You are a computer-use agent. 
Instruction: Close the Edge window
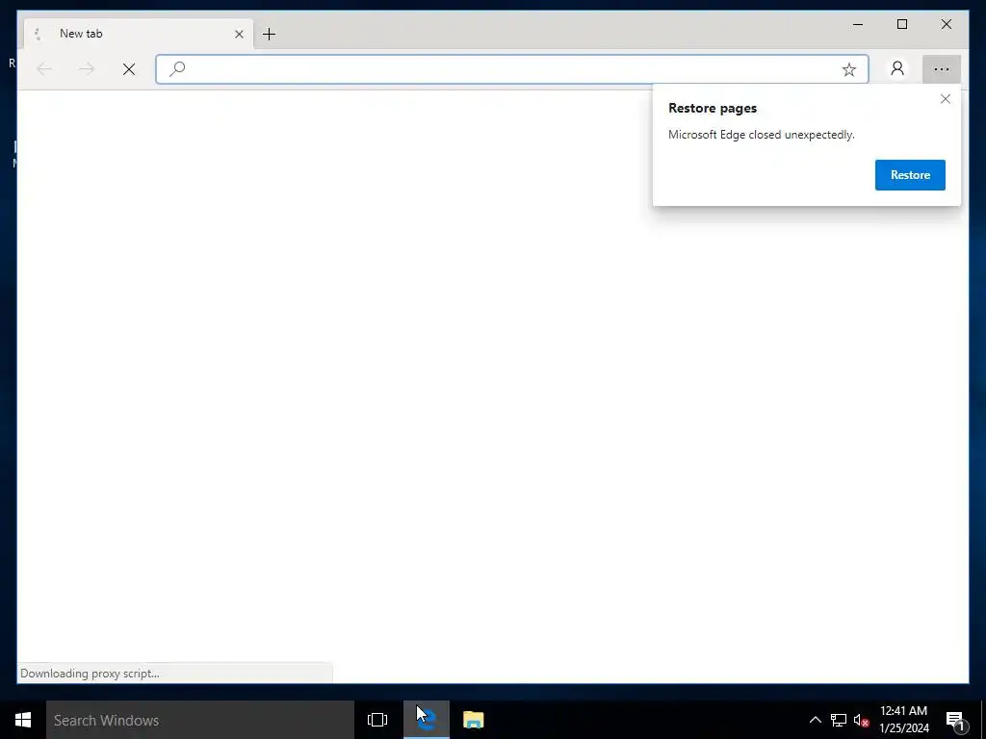(947, 24)
